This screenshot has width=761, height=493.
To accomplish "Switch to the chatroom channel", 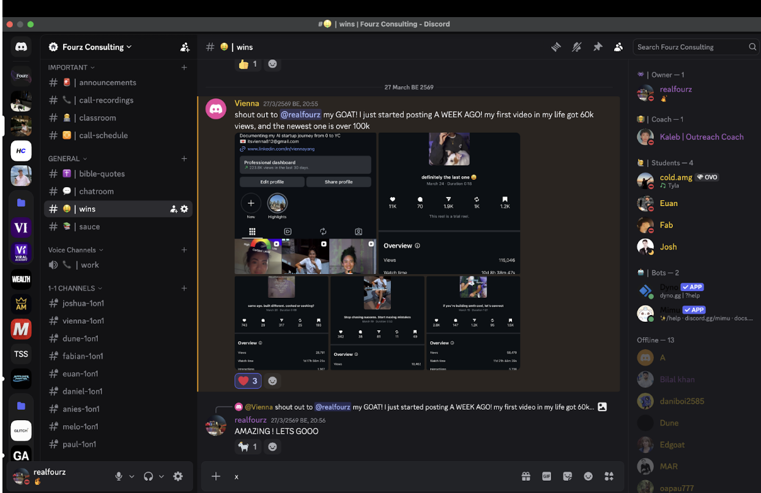I will [x=96, y=191].
